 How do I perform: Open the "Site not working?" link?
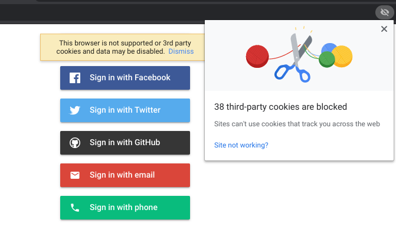coord(241,145)
